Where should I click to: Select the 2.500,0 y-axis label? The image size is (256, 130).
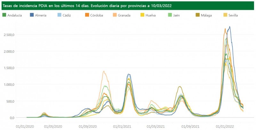pyautogui.click(x=9, y=35)
